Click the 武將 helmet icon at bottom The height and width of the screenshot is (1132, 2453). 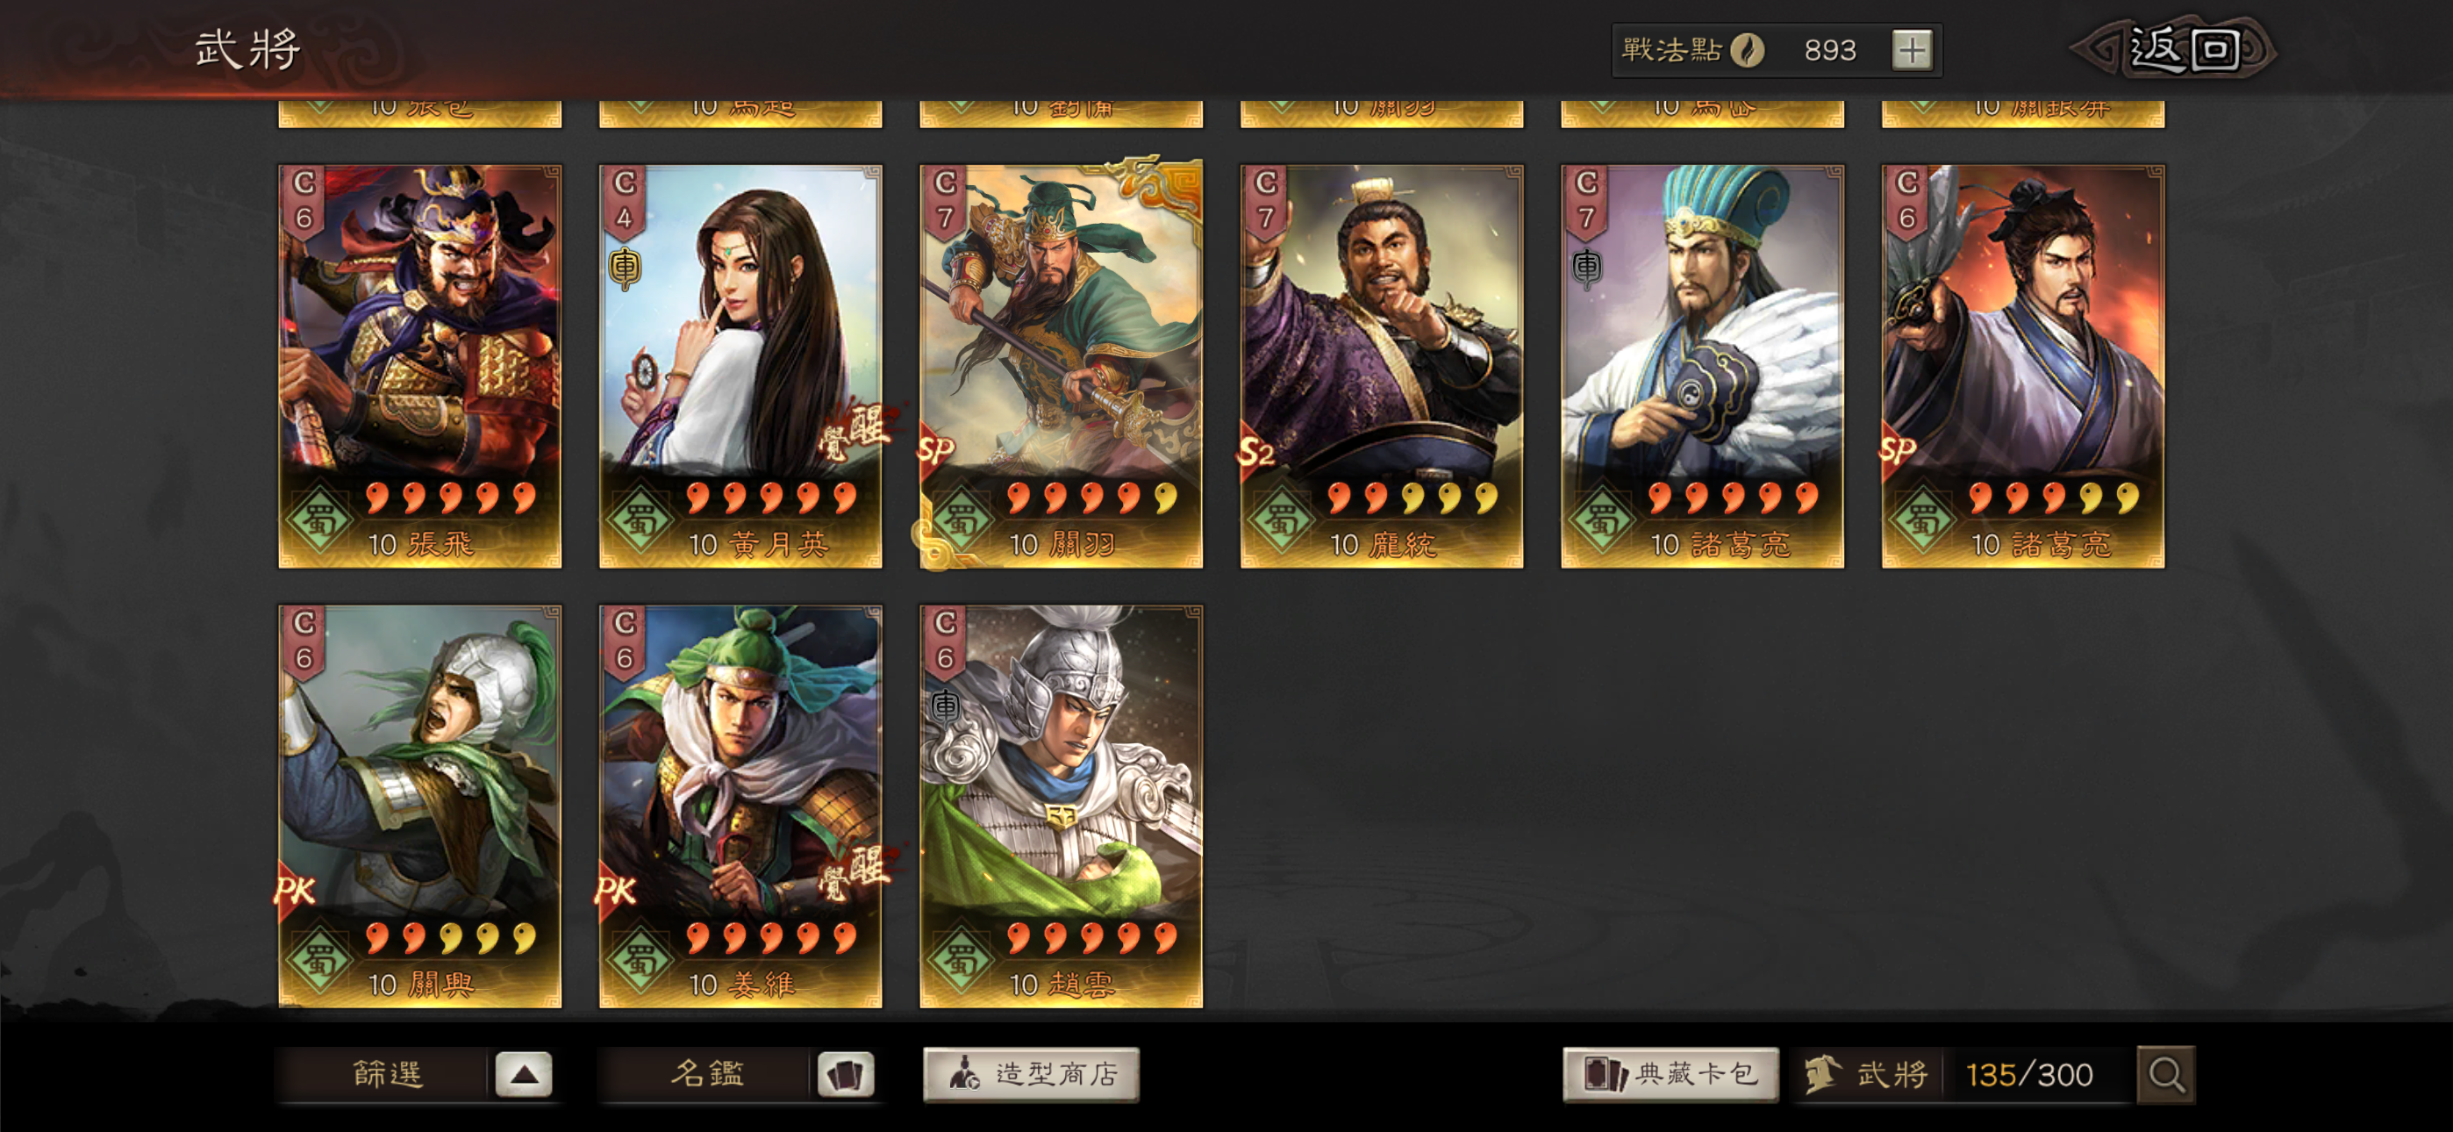(1821, 1075)
